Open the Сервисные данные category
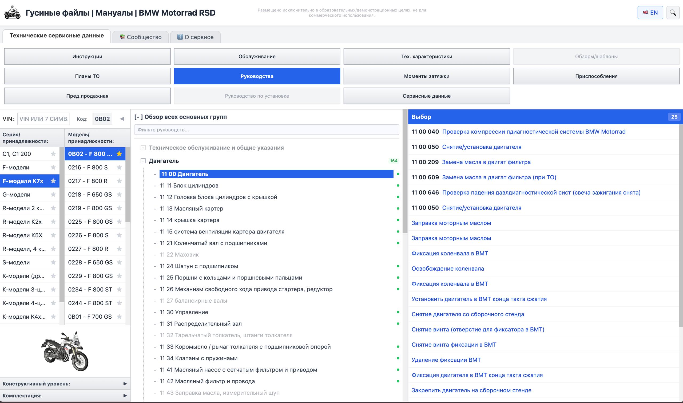Screen dimensions: 683x403 pos(427,96)
